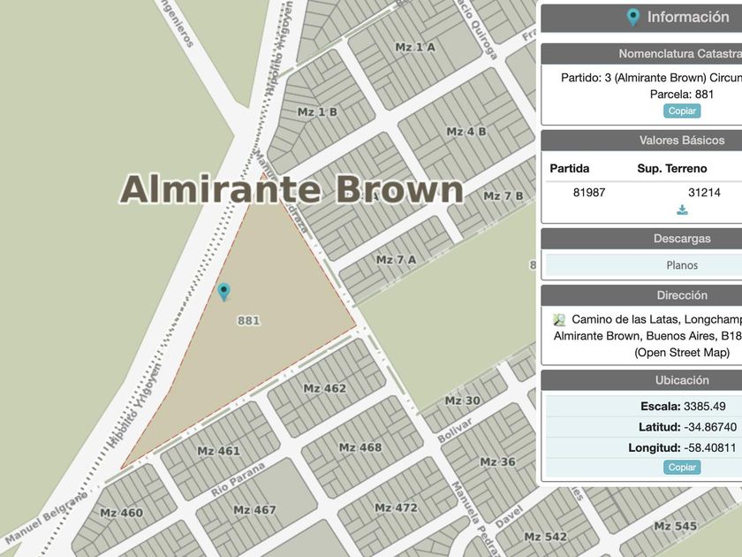The height and width of the screenshot is (557, 742).
Task: Click the teal location pin on parcel 881
Action: (x=223, y=291)
